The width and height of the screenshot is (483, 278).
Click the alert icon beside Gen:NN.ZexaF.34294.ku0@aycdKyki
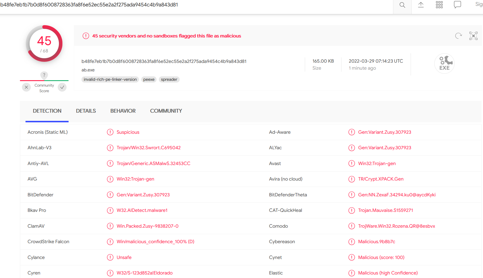click(x=352, y=195)
